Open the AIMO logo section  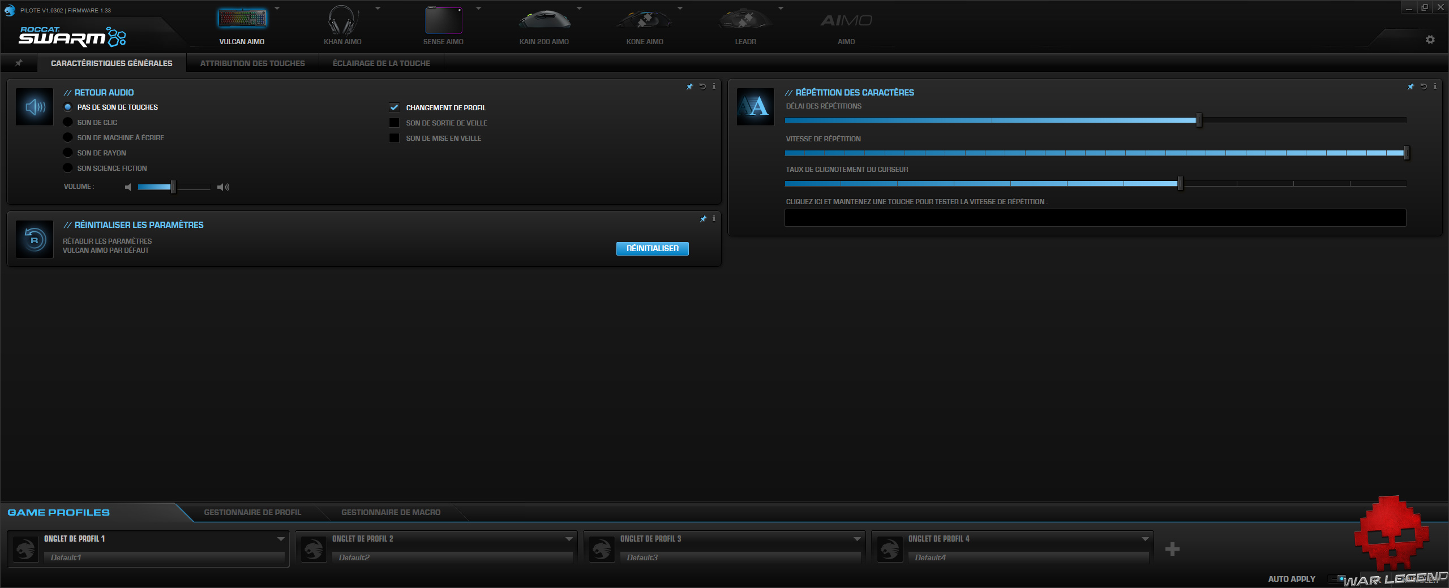click(x=846, y=20)
